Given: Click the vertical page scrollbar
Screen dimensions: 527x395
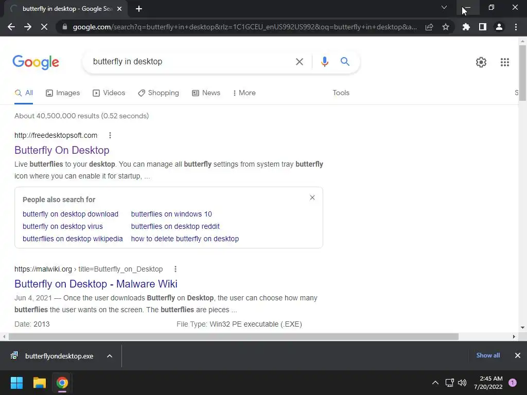Looking at the screenshot, I should 522,73.
